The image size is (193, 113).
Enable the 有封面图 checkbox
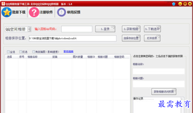click(x=34, y=52)
